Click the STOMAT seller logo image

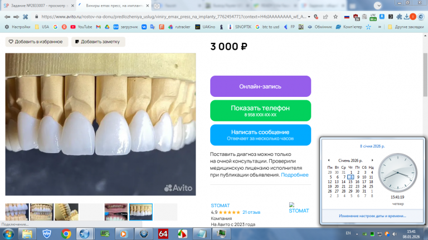[299, 208]
